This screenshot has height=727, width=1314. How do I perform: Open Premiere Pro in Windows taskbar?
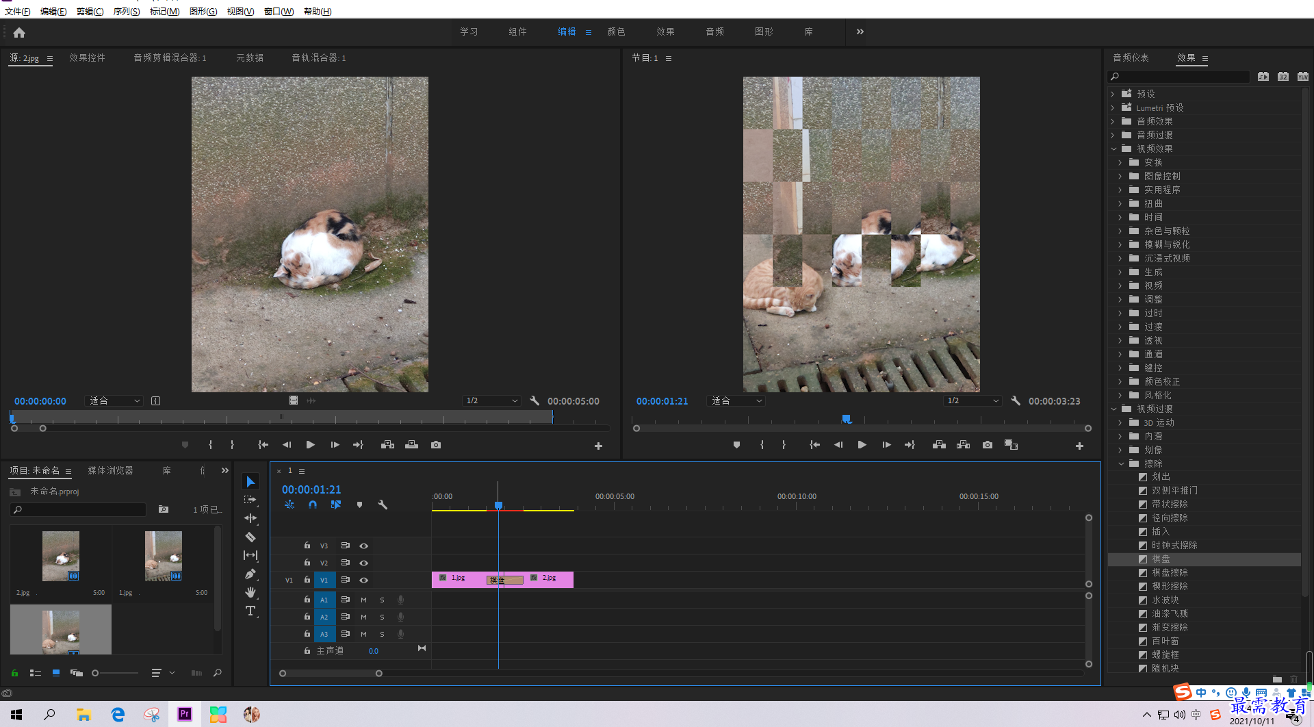pos(185,714)
